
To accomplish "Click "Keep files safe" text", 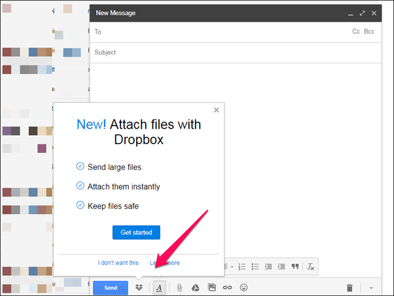I will click(113, 206).
